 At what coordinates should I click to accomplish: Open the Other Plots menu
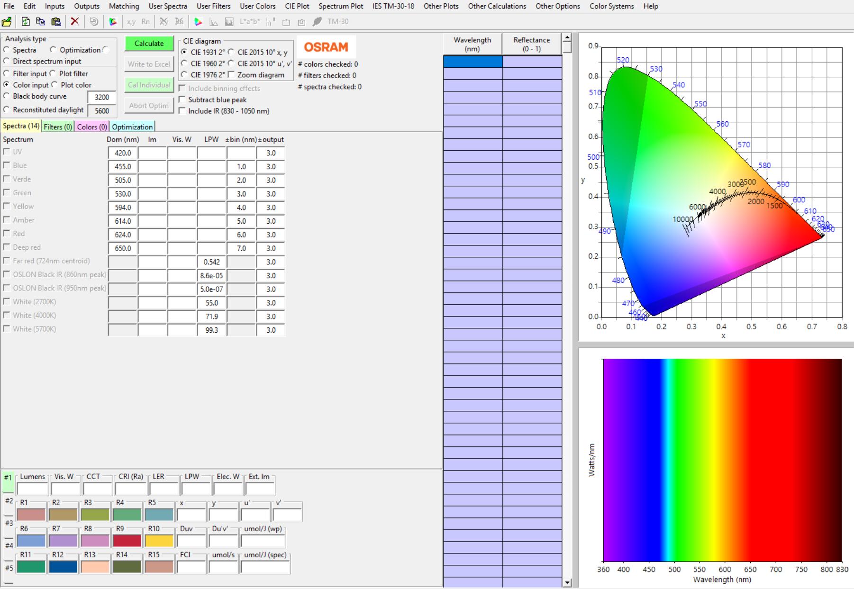coord(441,6)
